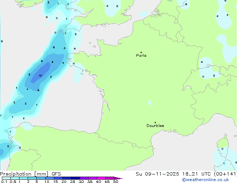The image size is (237, 183).
Task: Pick the 0.5–1 mm legend swatch
Action: (x=15, y=178)
